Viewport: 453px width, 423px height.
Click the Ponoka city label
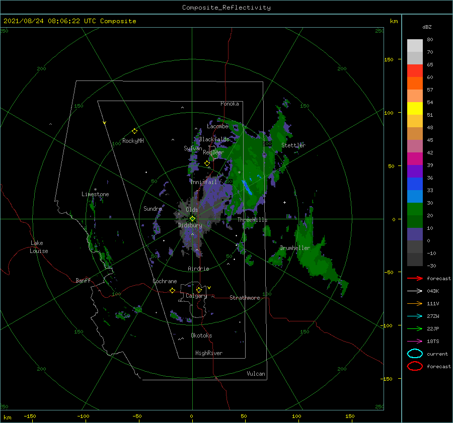(230, 104)
